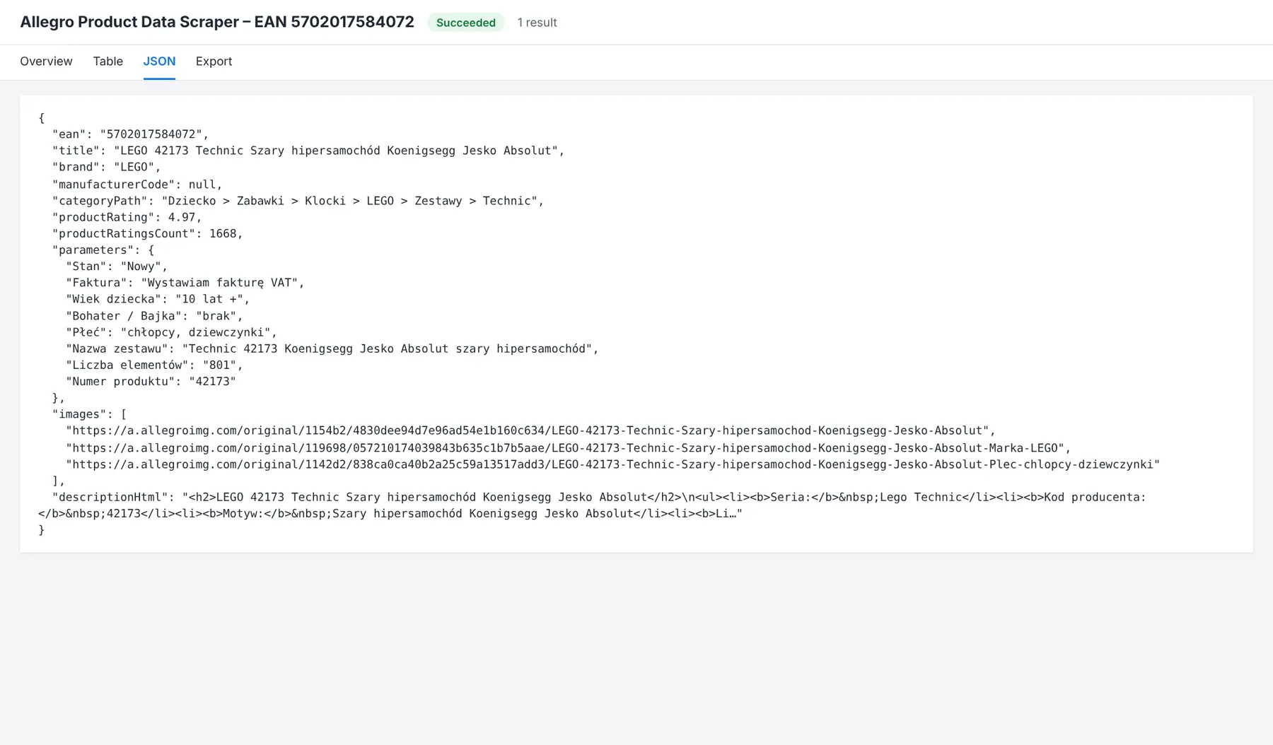Image resolution: width=1273 pixels, height=745 pixels.
Task: Click the "Nazwa zestawu" JSON line
Action: pos(332,348)
